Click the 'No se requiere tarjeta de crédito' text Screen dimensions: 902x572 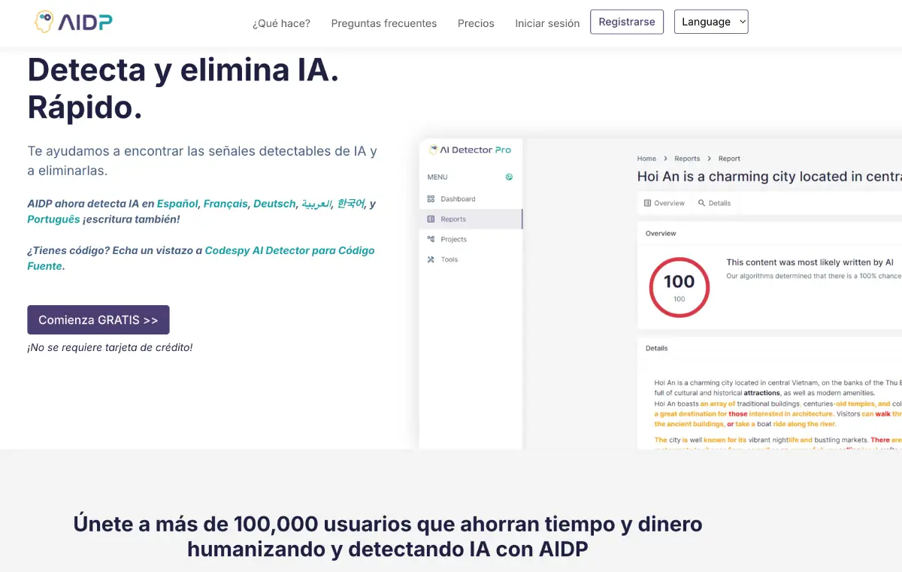click(110, 347)
